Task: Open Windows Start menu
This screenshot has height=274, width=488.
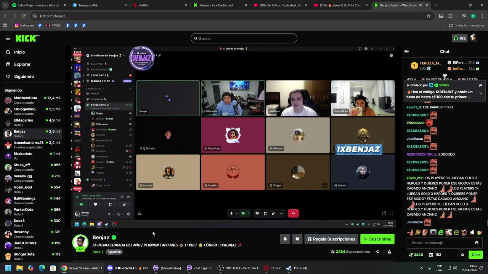Action: coord(8,268)
